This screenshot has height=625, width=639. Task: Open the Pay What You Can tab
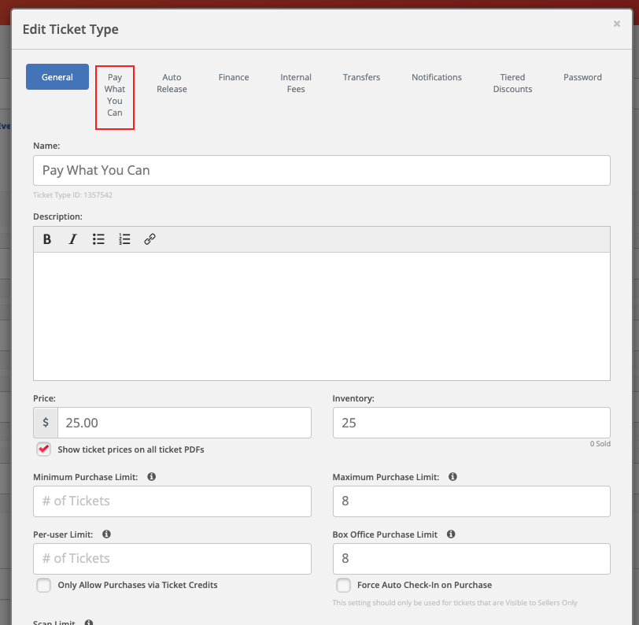[115, 95]
